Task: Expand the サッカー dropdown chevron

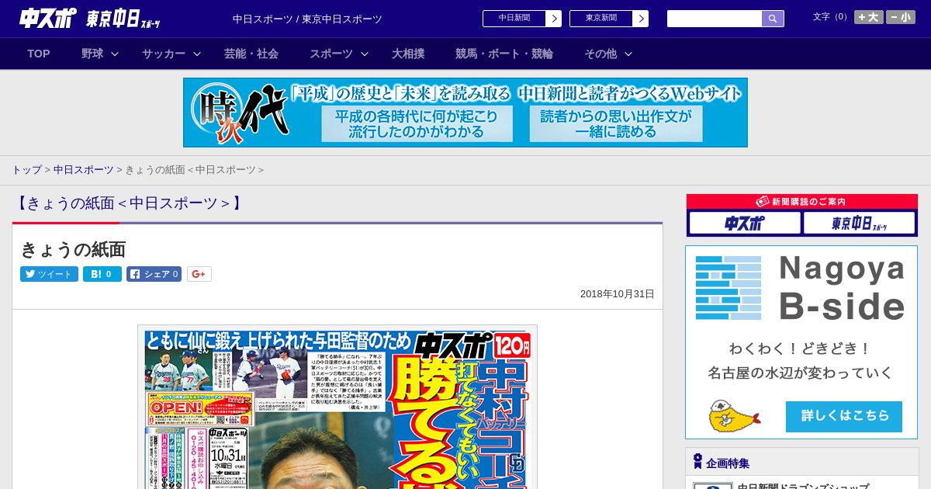Action: pos(197,54)
